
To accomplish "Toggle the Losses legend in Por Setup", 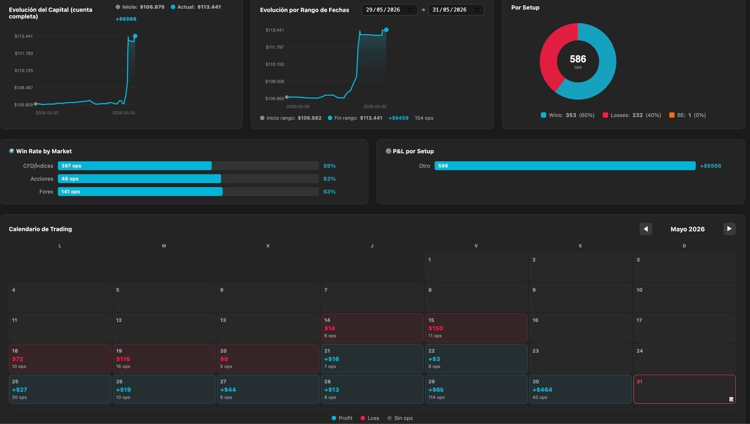I will 632,115.
